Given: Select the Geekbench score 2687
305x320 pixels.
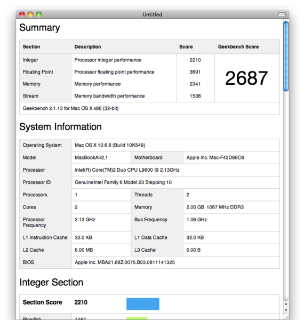Looking at the screenshot, I should [x=246, y=78].
